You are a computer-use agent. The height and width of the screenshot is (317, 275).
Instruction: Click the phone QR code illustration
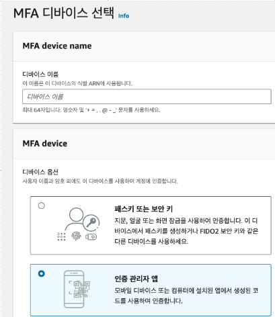pyautogui.click(x=77, y=289)
